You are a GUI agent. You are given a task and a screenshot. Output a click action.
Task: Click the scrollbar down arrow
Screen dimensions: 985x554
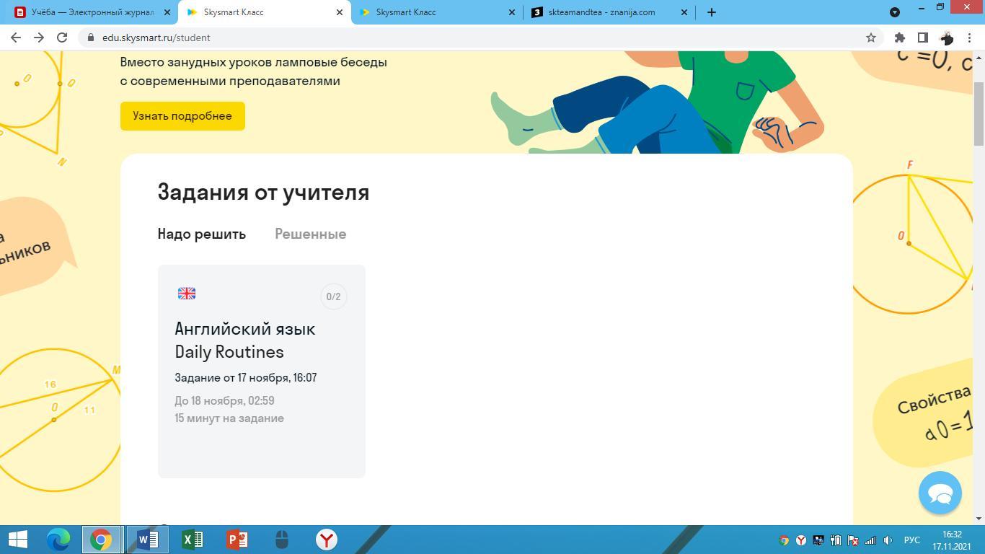[979, 519]
